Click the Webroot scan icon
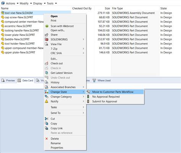 pos(47,26)
